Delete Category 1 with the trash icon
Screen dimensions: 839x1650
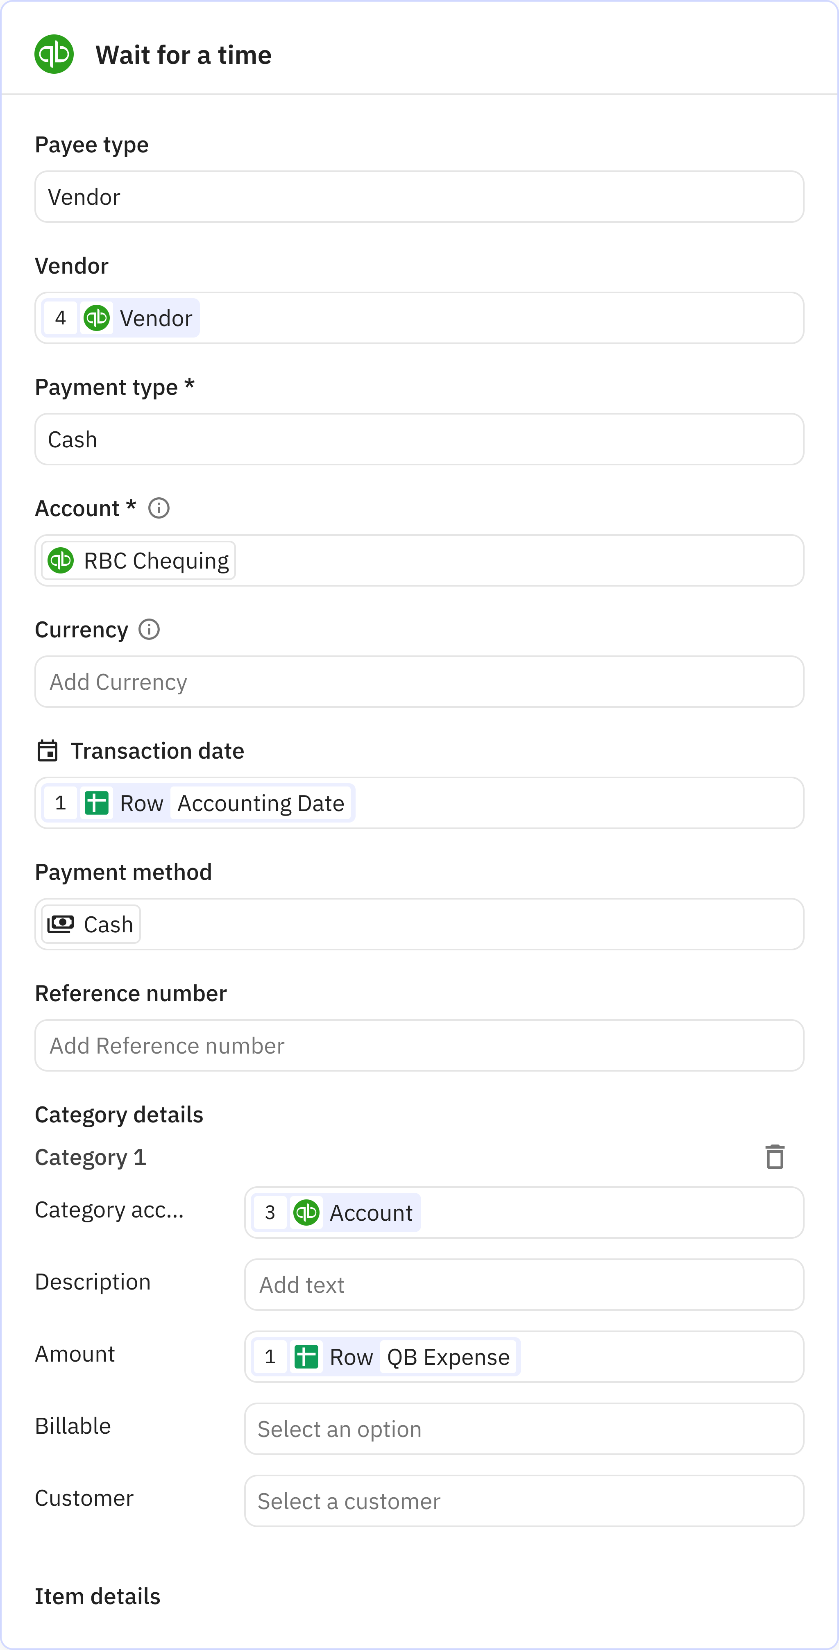pyautogui.click(x=774, y=1157)
